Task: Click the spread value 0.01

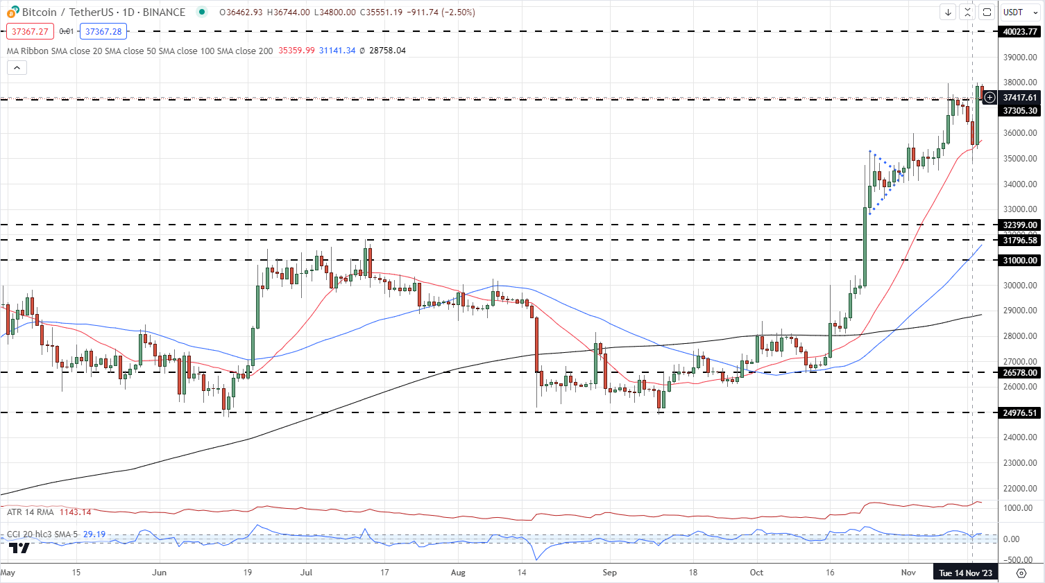Action: pos(67,31)
